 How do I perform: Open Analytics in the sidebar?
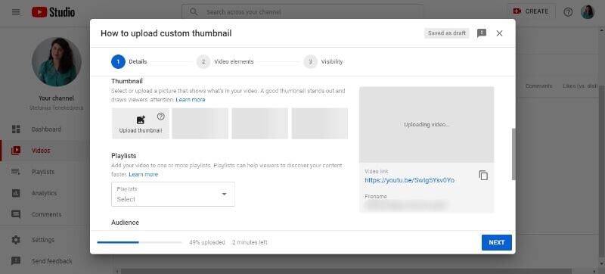click(45, 193)
